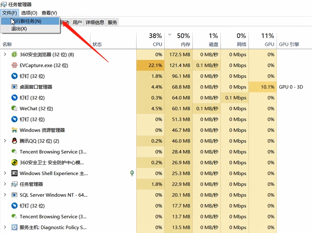
Task: Expand the 360安全浏览器 process group
Action: tap(5, 54)
